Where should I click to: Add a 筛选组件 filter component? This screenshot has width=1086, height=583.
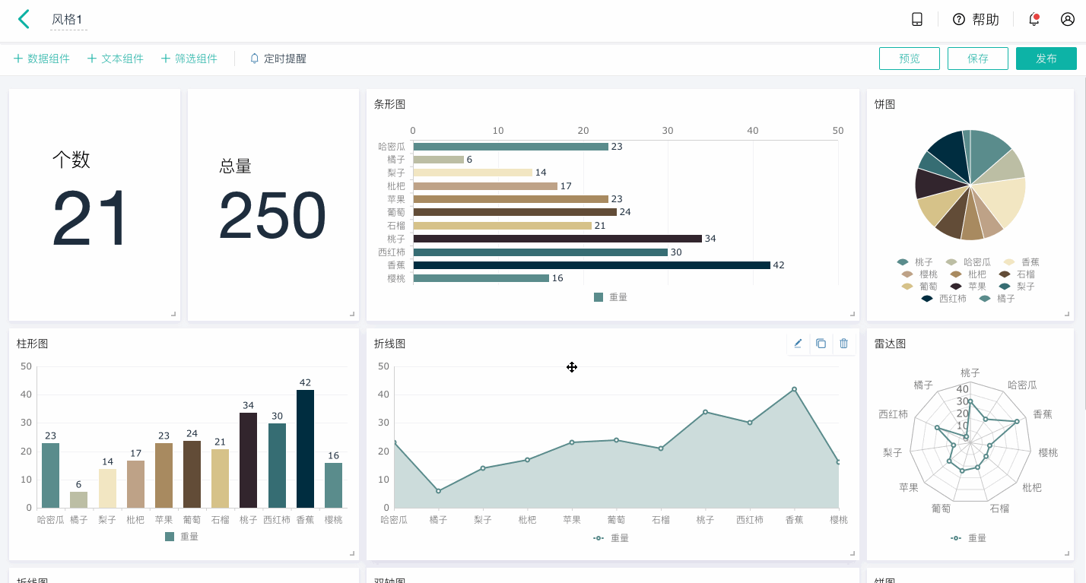[189, 59]
